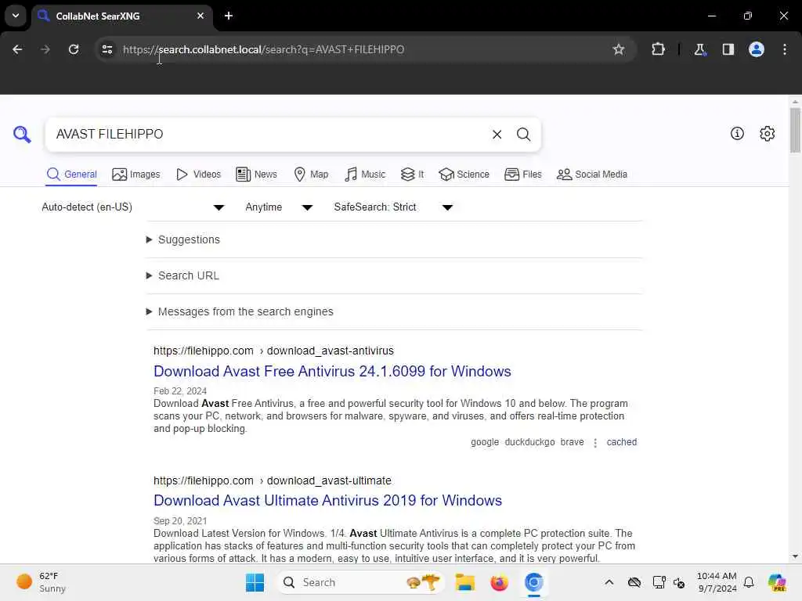The width and height of the screenshot is (802, 601).
Task: Click the Windows taskbar Search box
Action: 360,582
